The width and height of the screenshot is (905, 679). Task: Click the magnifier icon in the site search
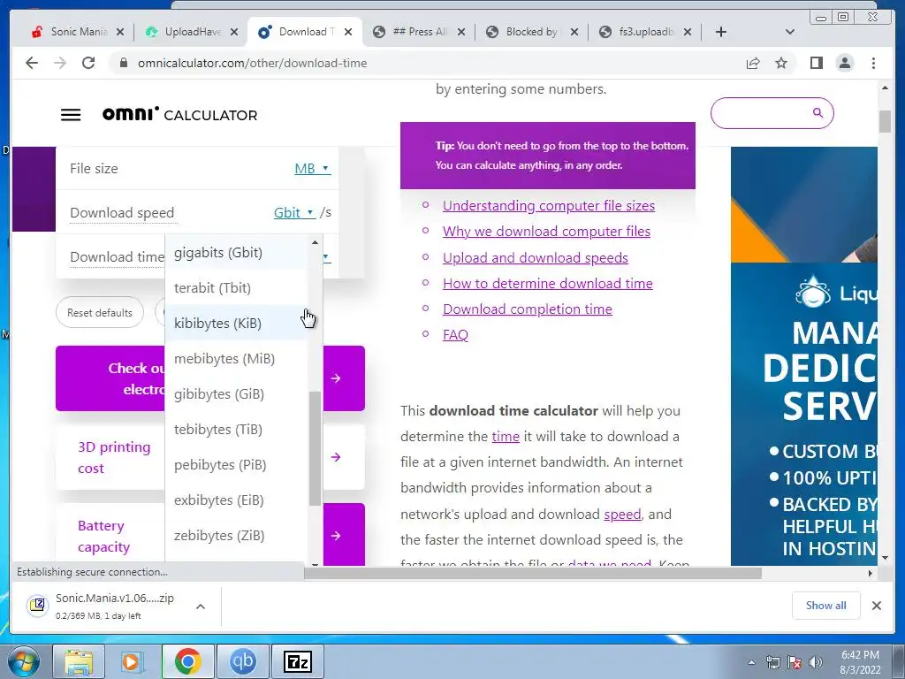818,112
